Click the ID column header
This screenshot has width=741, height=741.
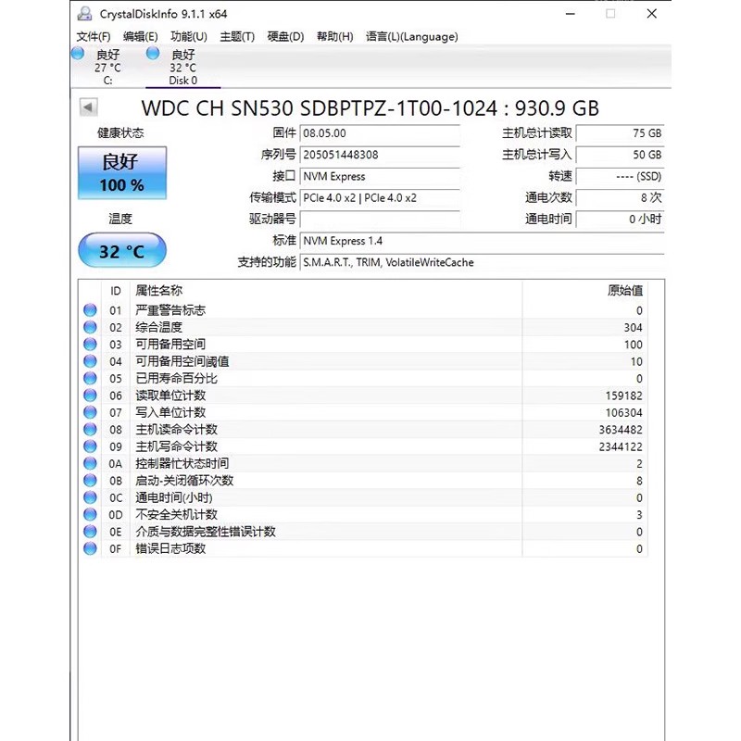pyautogui.click(x=116, y=291)
